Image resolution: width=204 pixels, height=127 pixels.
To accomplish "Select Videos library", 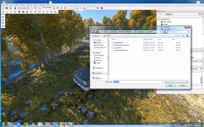I will [x=97, y=63].
